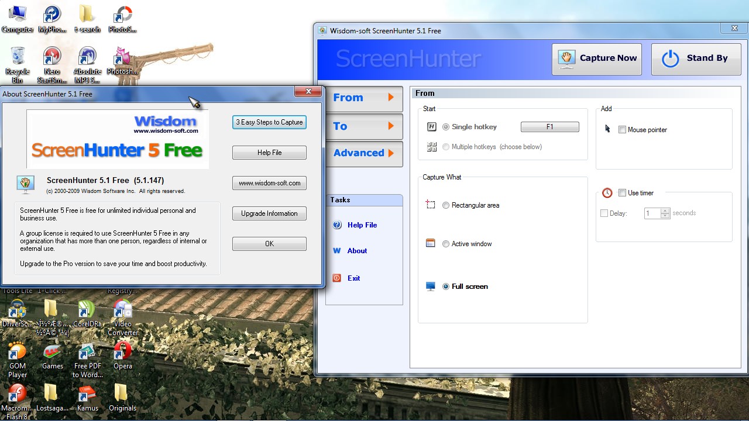Open Recycle Bin desktop icon
749x421 pixels.
click(x=18, y=64)
